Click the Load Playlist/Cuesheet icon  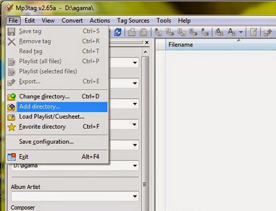point(12,117)
